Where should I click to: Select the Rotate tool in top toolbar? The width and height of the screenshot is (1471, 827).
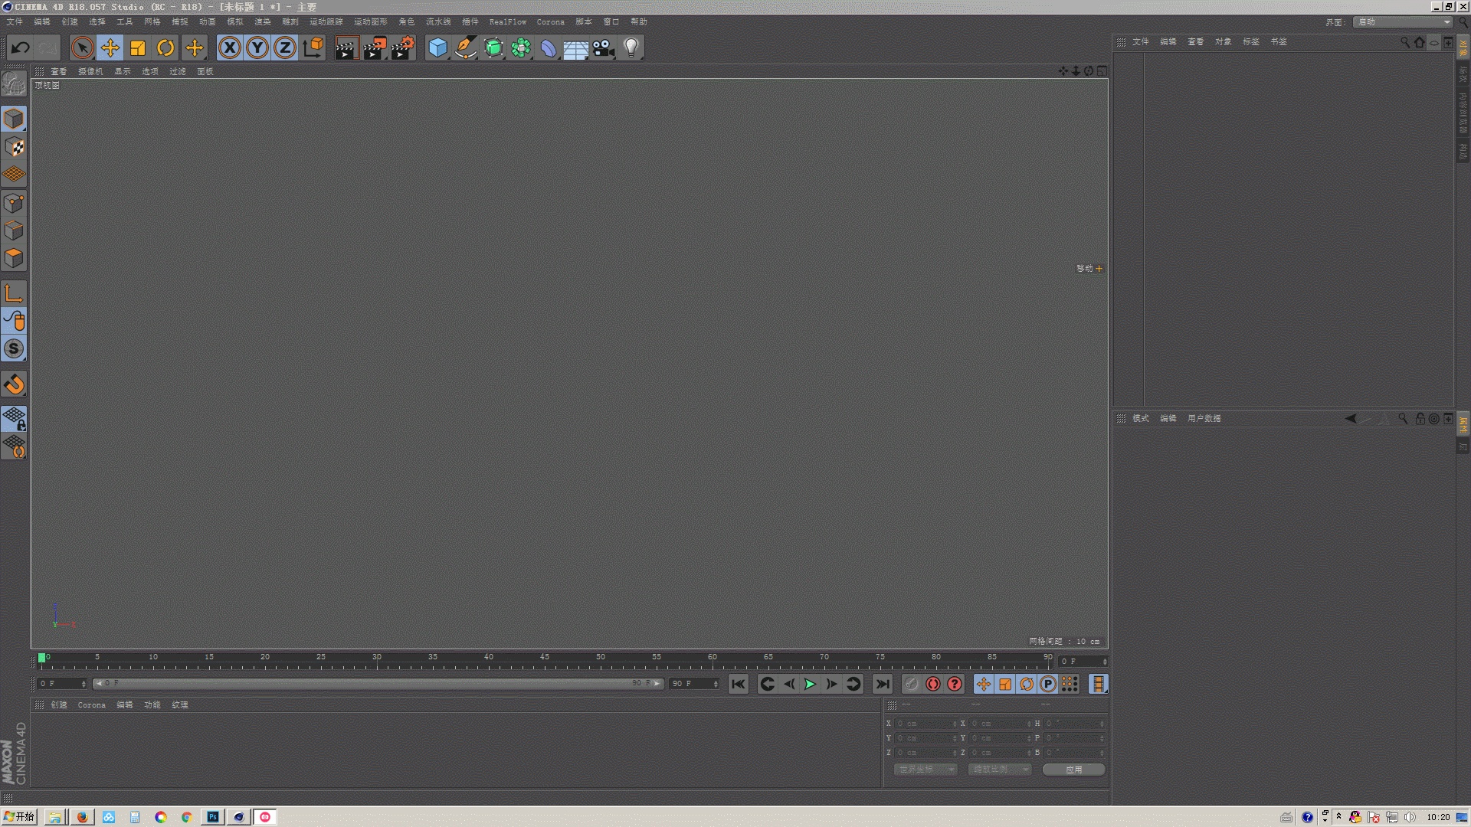click(165, 48)
